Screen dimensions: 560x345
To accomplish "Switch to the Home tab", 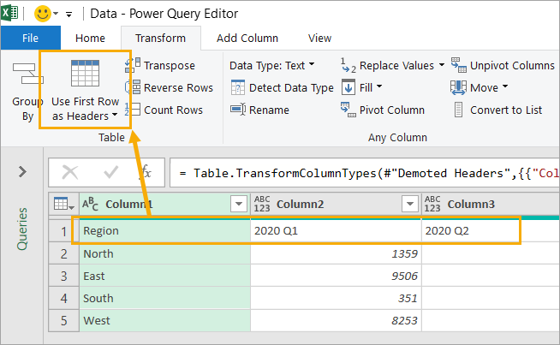I will click(90, 38).
